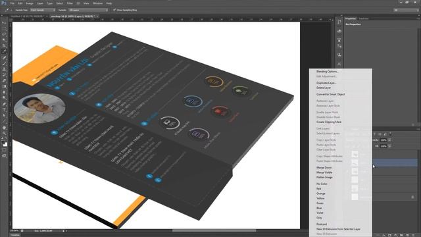Choose Create Clipping Mask
Image resolution: width=421 pixels, height=237 pixels.
coord(329,122)
